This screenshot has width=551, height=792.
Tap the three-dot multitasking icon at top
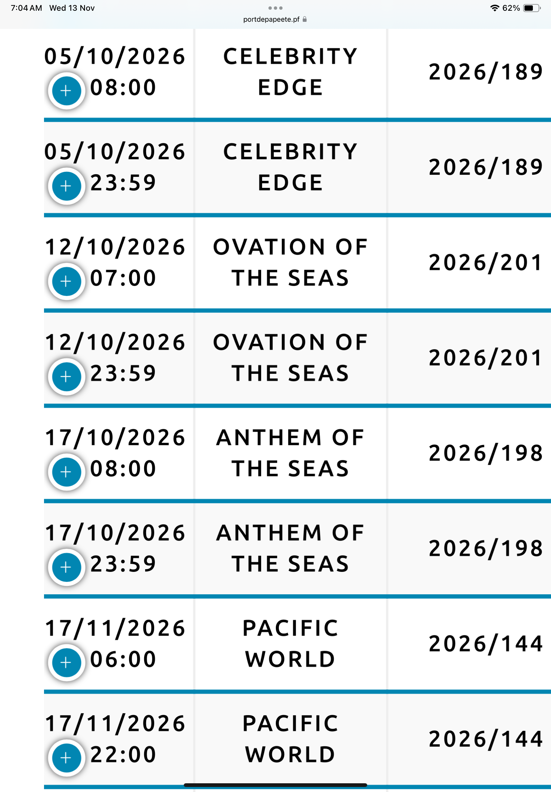pos(275,8)
